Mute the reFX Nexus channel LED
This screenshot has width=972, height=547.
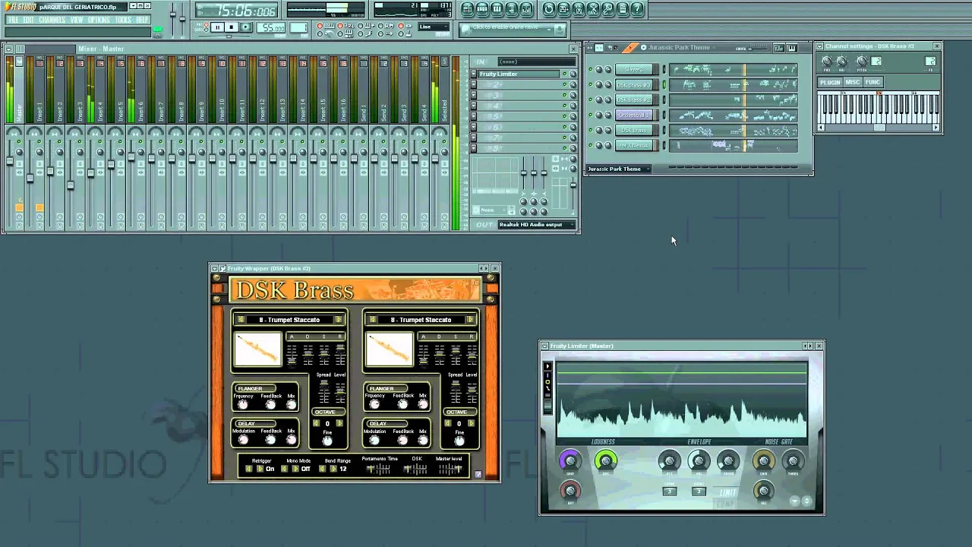click(590, 145)
